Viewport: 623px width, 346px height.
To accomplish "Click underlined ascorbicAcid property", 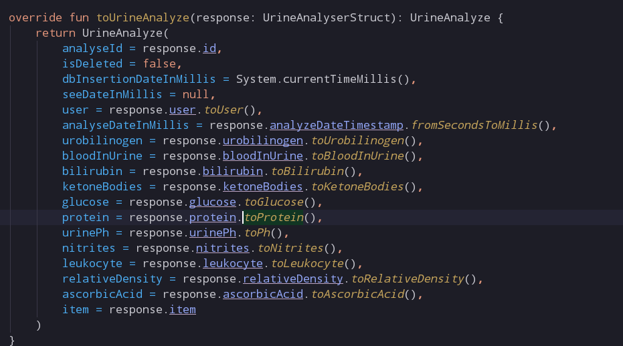I will [262, 295].
